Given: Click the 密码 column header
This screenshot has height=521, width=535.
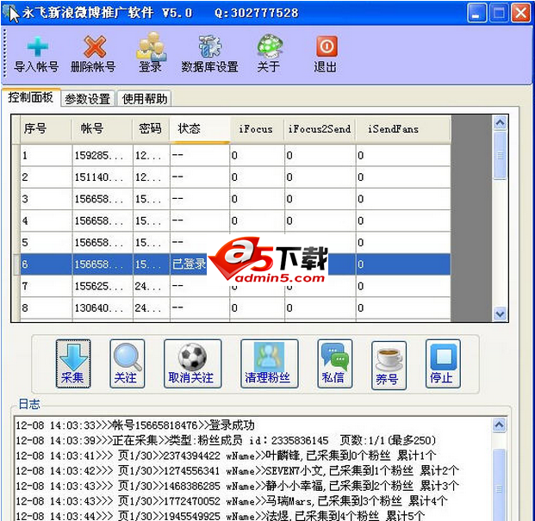Looking at the screenshot, I should pyautogui.click(x=151, y=129).
